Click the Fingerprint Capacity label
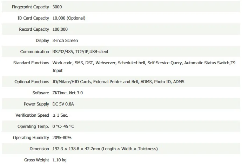Screen dimensions: 242x167 (x=31, y=7)
